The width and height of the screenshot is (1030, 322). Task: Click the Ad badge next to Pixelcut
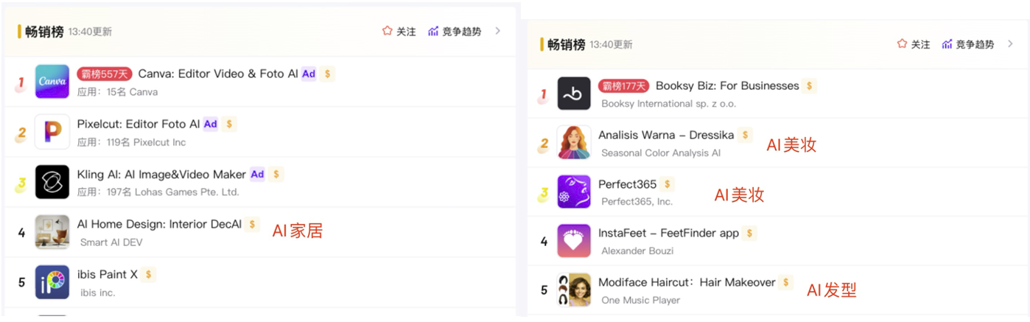pos(211,124)
